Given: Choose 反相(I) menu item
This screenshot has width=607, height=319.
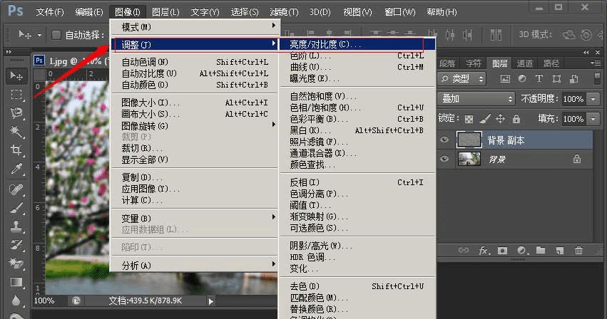Looking at the screenshot, I should point(357,182).
